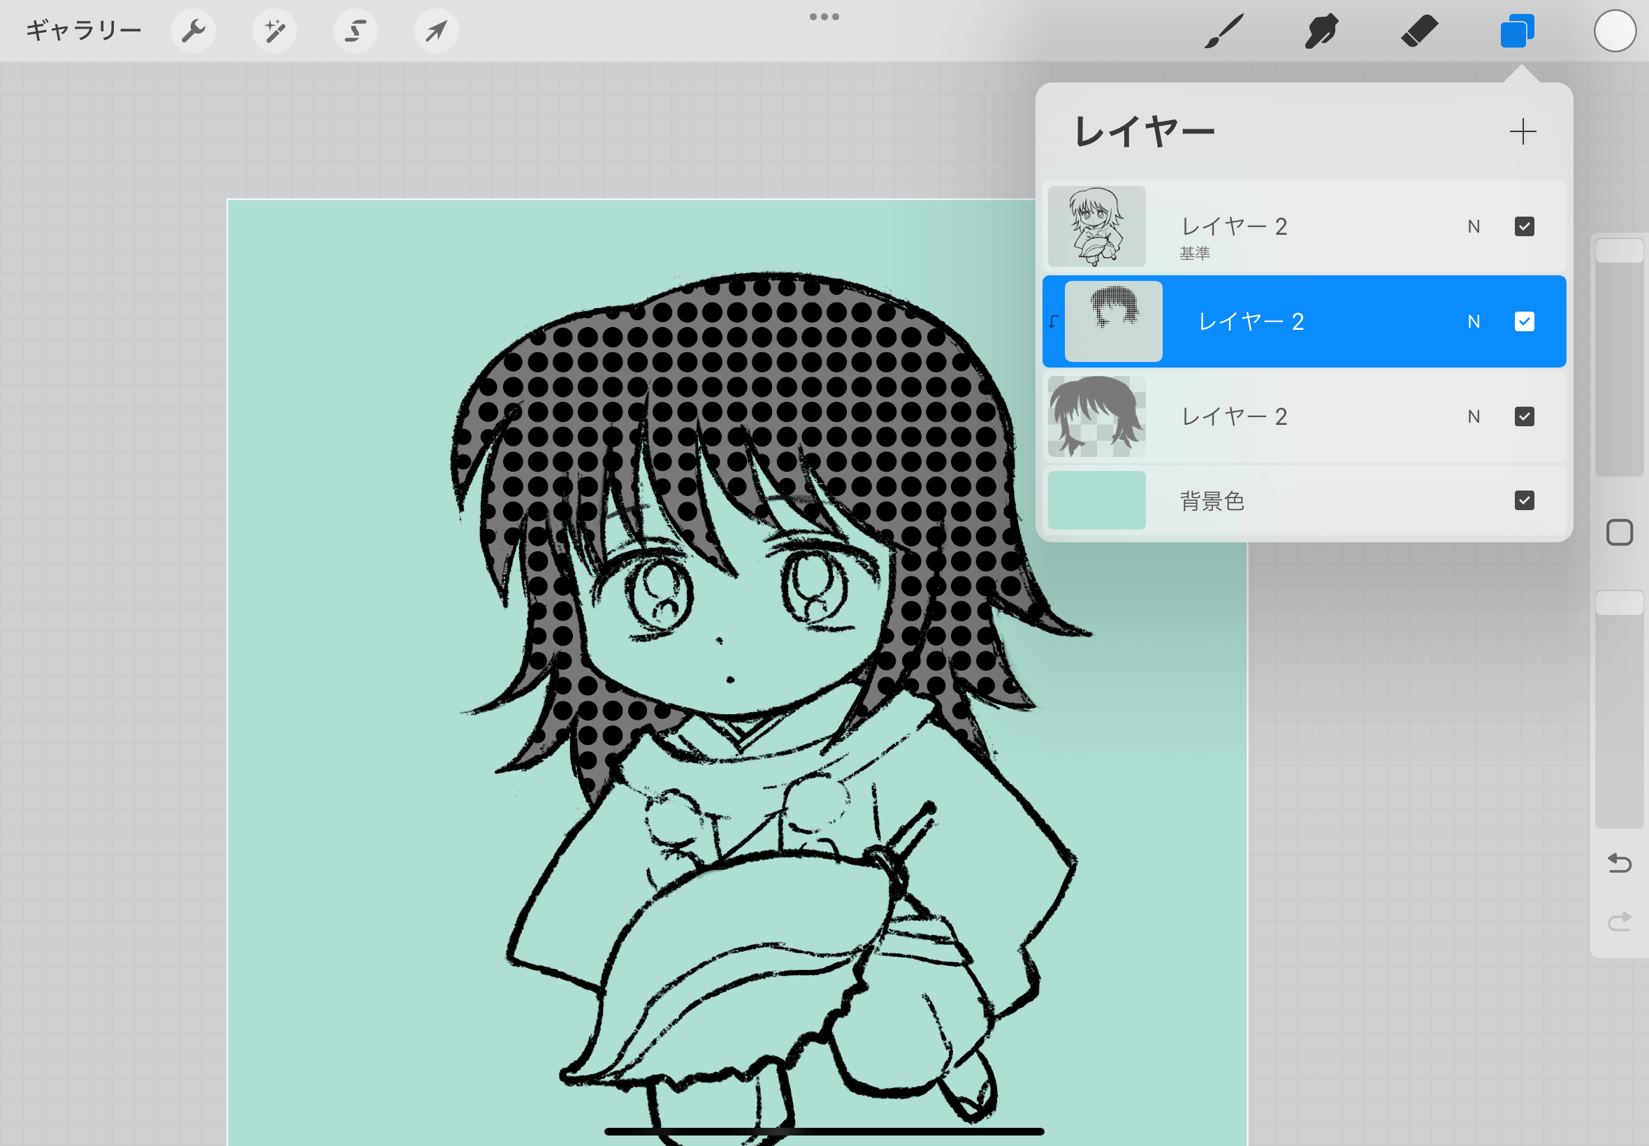The width and height of the screenshot is (1649, 1146).
Task: Select the Eraser tool
Action: click(1418, 31)
